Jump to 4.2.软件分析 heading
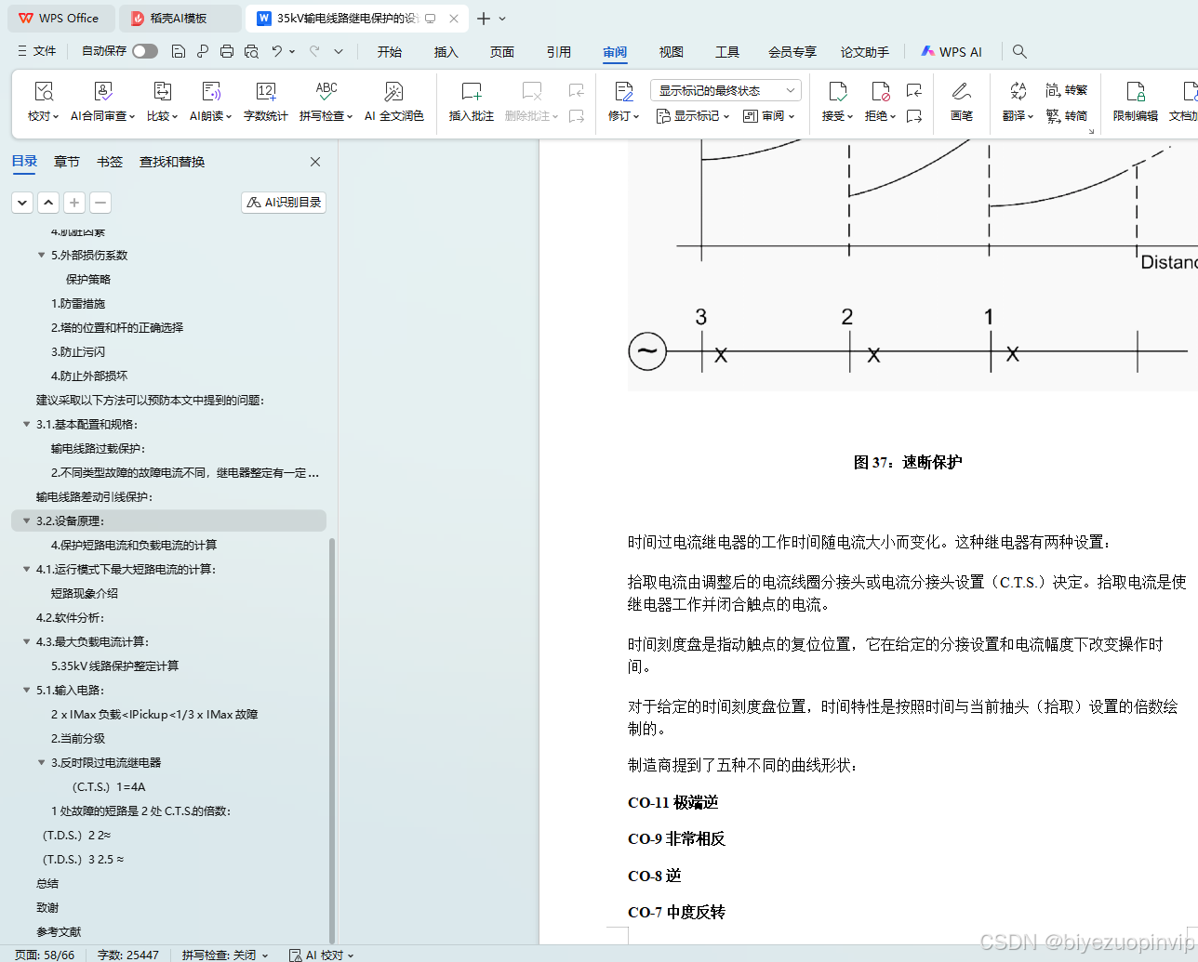This screenshot has height=962, width=1198. 71,617
